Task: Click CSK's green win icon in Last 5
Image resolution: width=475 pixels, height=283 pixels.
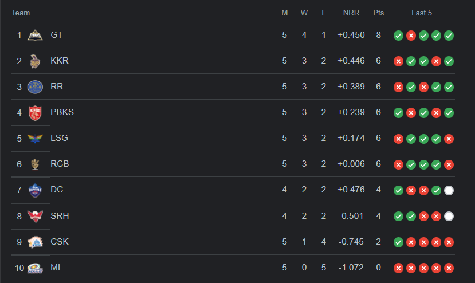Action: click(x=398, y=242)
